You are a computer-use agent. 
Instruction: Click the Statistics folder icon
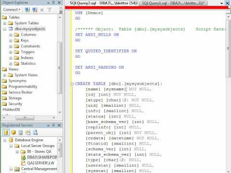[16, 63]
